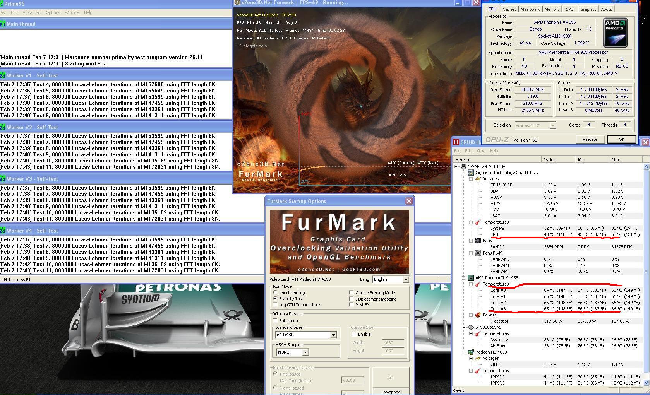Click the CPU-Z Validate button

pos(590,139)
